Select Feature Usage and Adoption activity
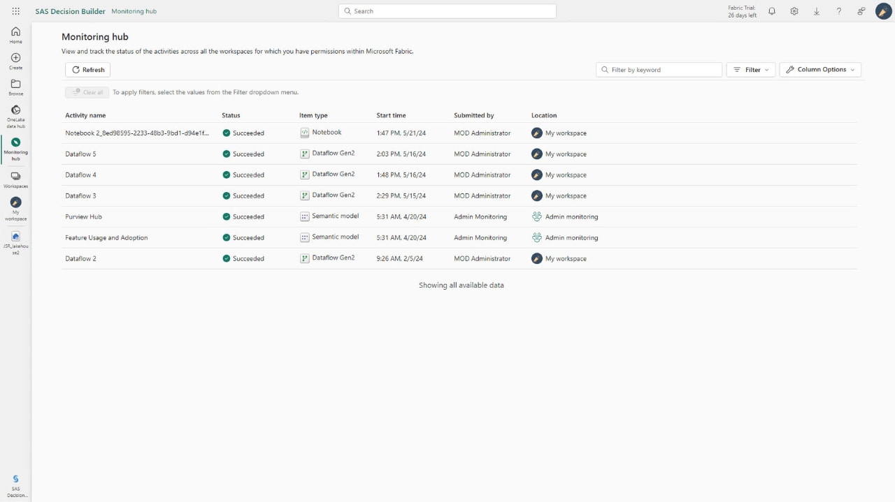The height and width of the screenshot is (502, 895). (x=106, y=237)
